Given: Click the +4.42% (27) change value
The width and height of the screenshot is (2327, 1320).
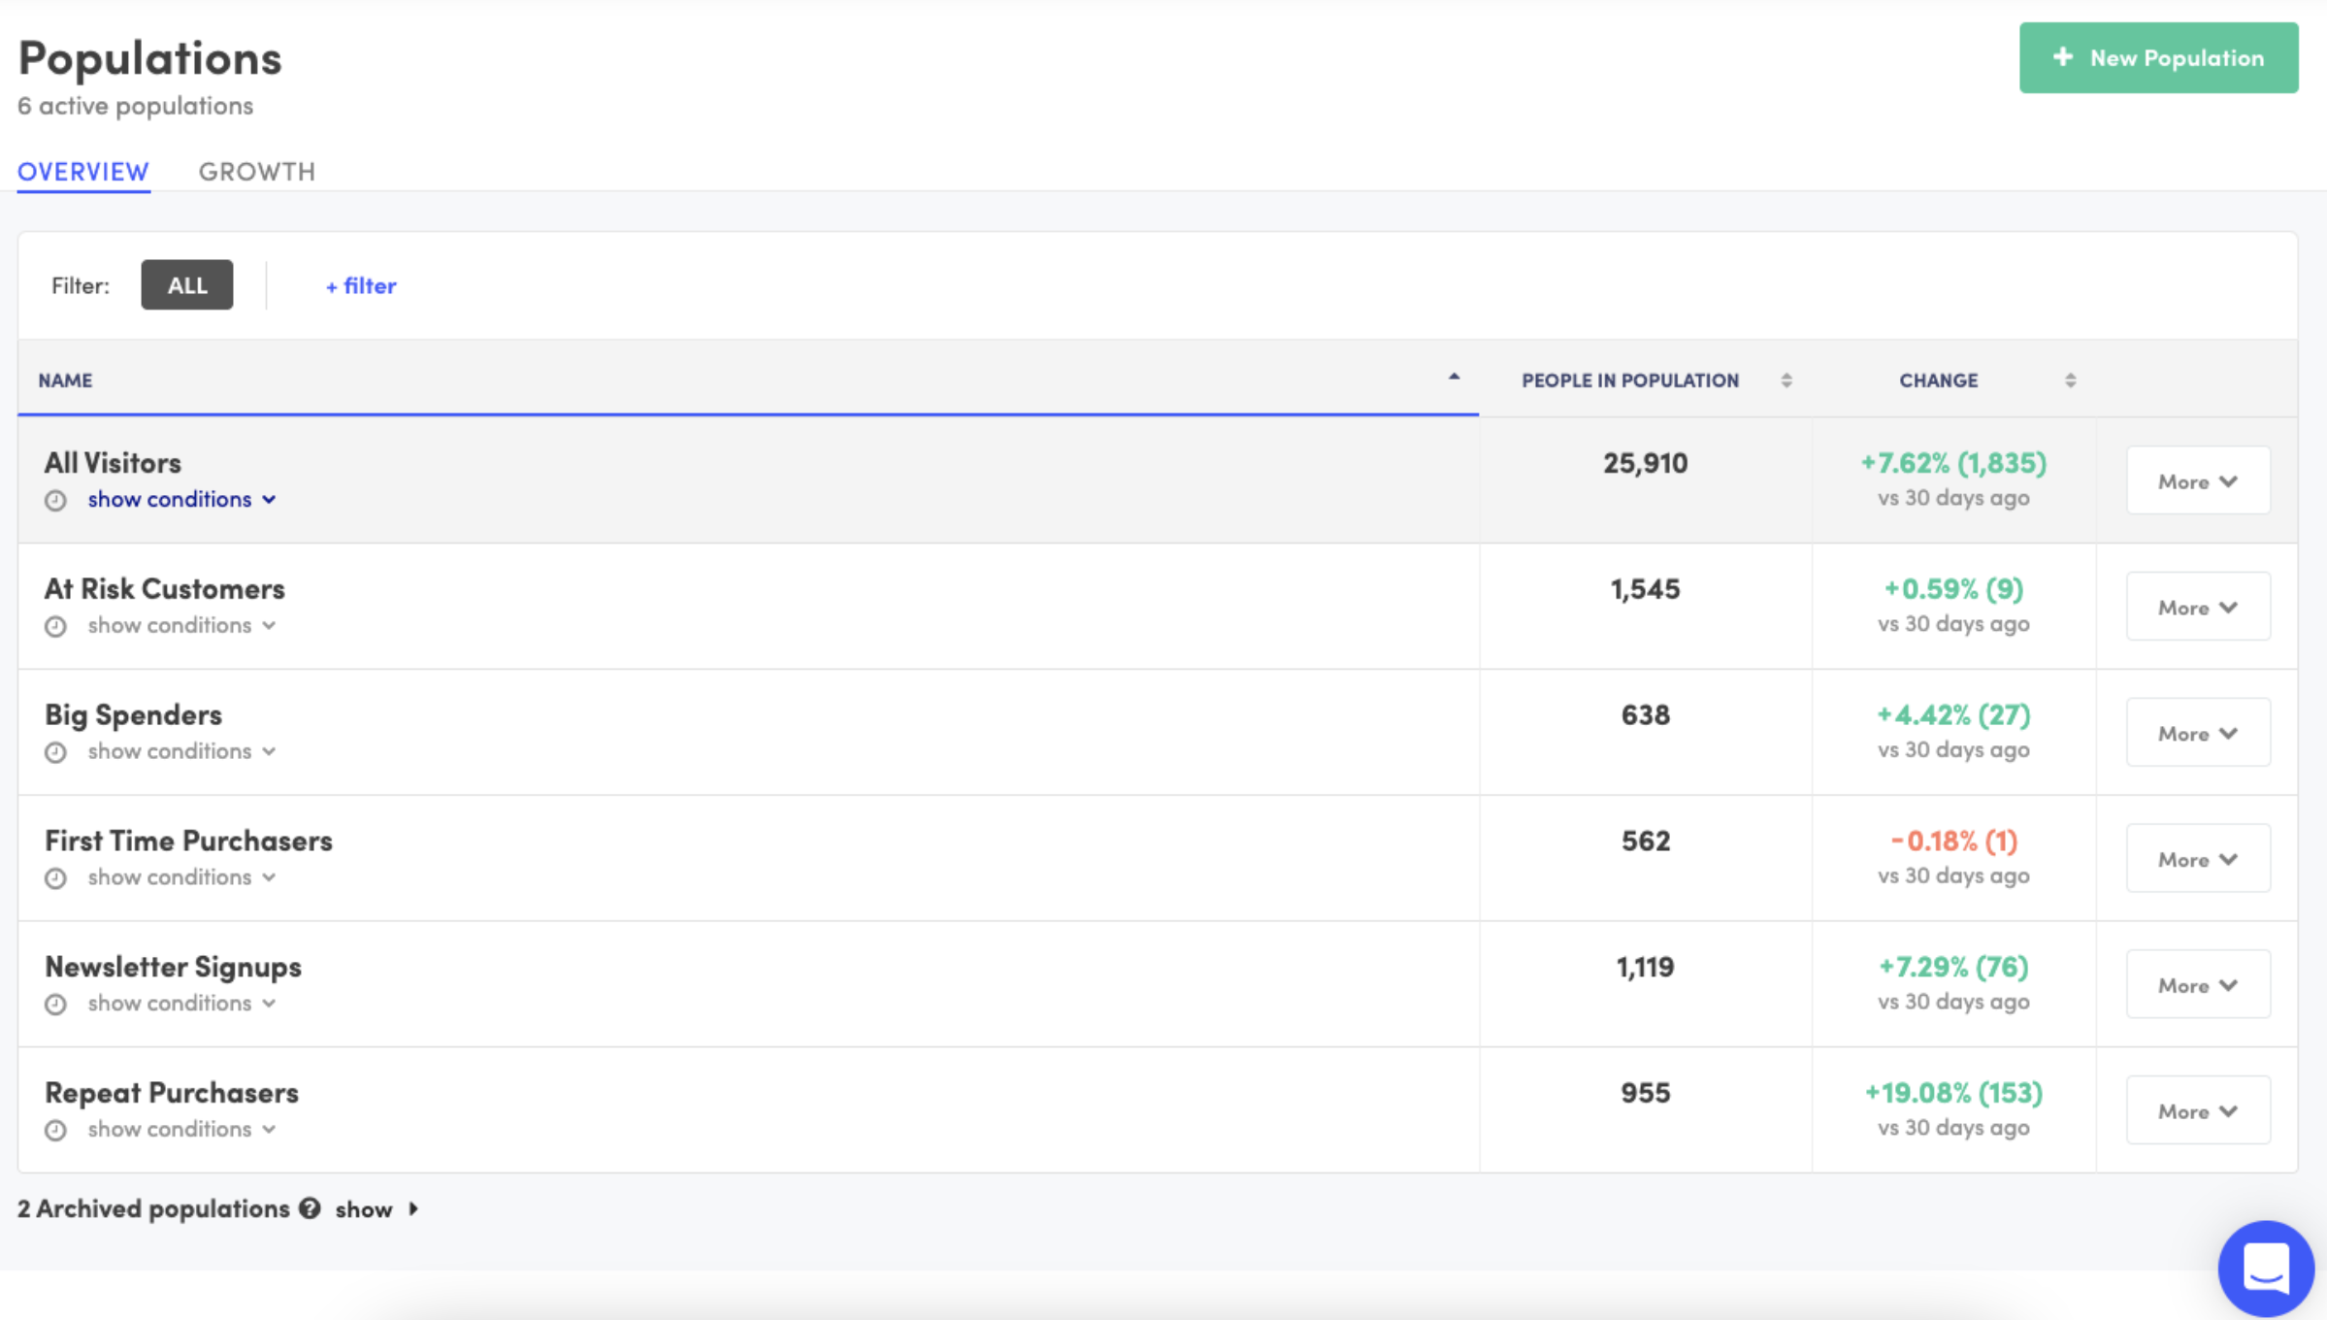Looking at the screenshot, I should click(1953, 715).
